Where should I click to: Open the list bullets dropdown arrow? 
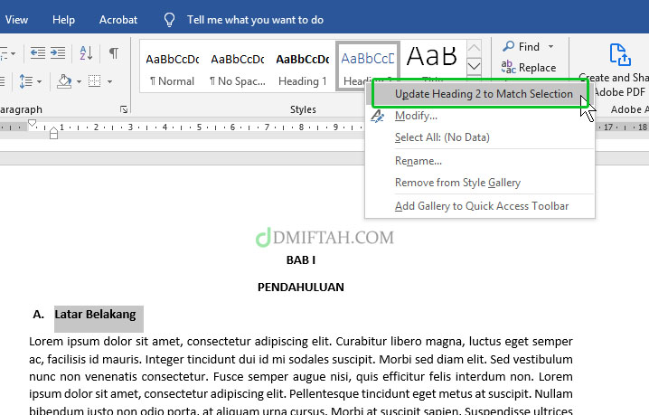click(14, 54)
